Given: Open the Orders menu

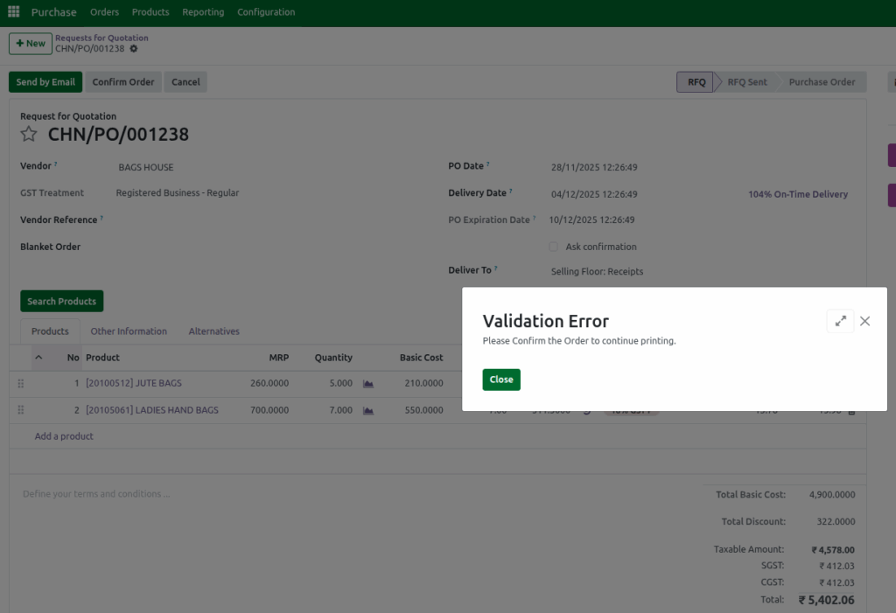Looking at the screenshot, I should pyautogui.click(x=104, y=11).
